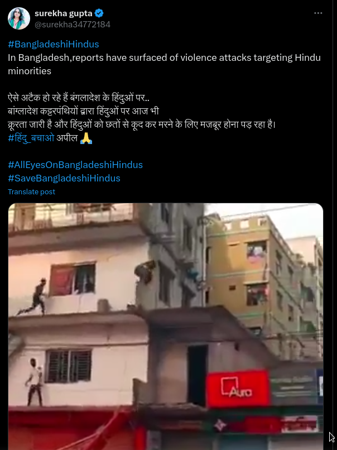Click the folded hands emoji

point(86,138)
